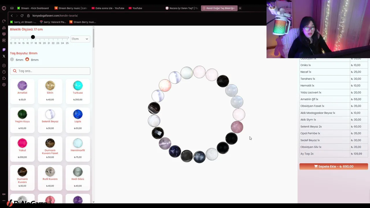Select the 6mm stone size radio
The width and height of the screenshot is (370, 208).
click(12, 60)
